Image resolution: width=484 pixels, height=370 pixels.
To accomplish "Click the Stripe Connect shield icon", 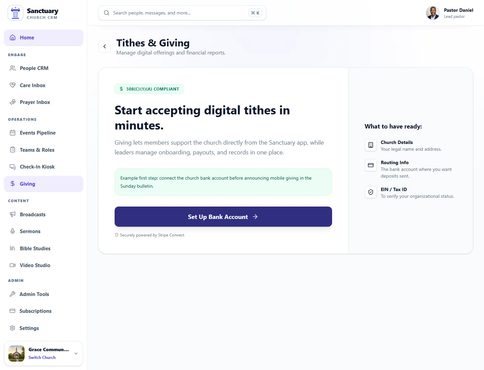I will point(117,235).
